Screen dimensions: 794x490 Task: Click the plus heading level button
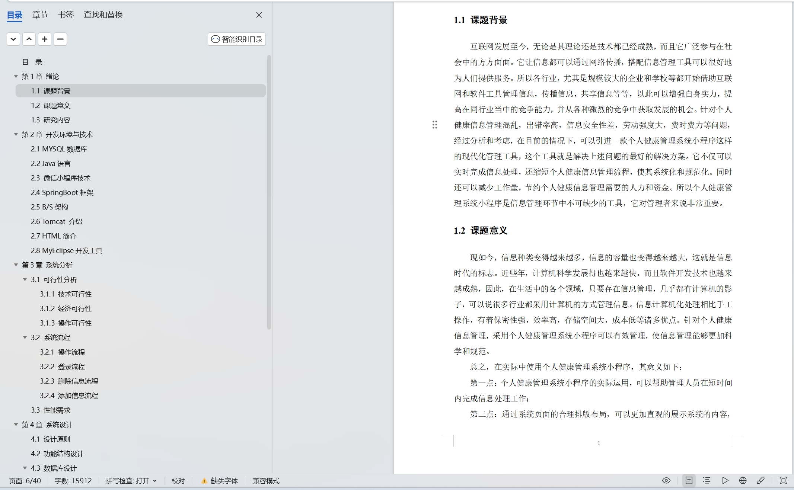pos(45,39)
